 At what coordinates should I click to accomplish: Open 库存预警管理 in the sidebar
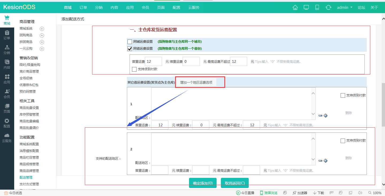29,115
